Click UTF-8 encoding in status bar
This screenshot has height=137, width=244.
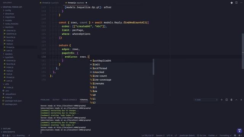tap(169, 135)
